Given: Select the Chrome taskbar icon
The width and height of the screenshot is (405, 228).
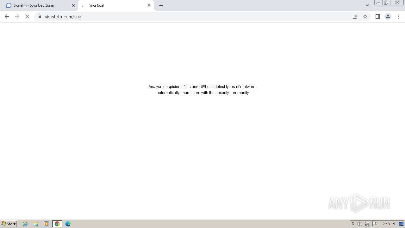Looking at the screenshot, I should tap(57, 224).
